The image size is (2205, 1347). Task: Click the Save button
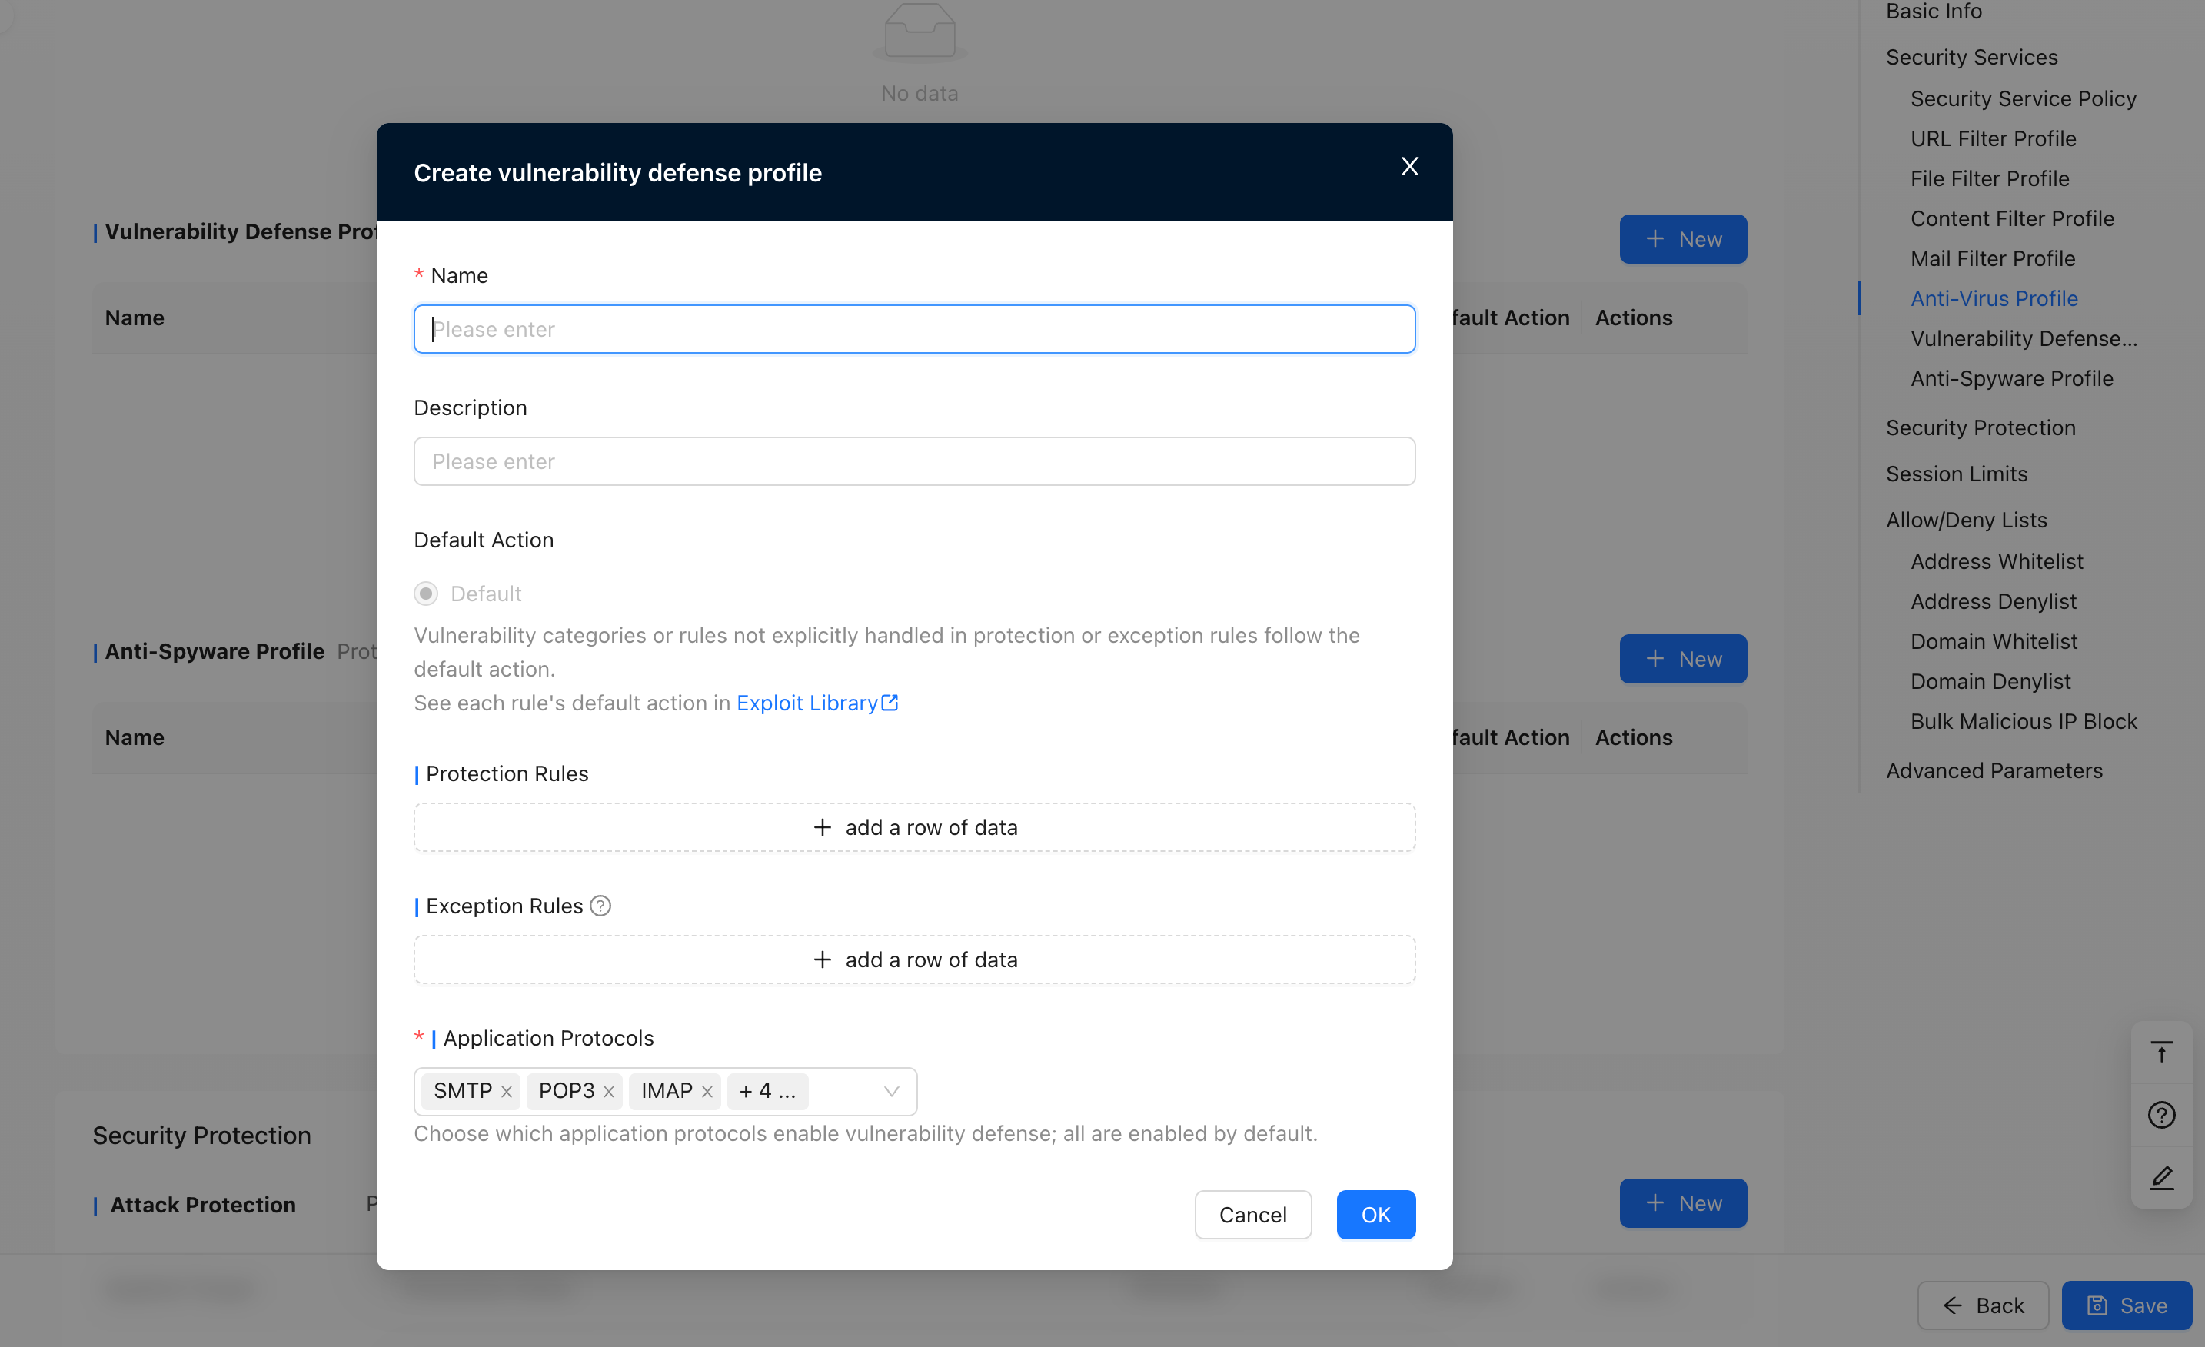(x=2127, y=1305)
